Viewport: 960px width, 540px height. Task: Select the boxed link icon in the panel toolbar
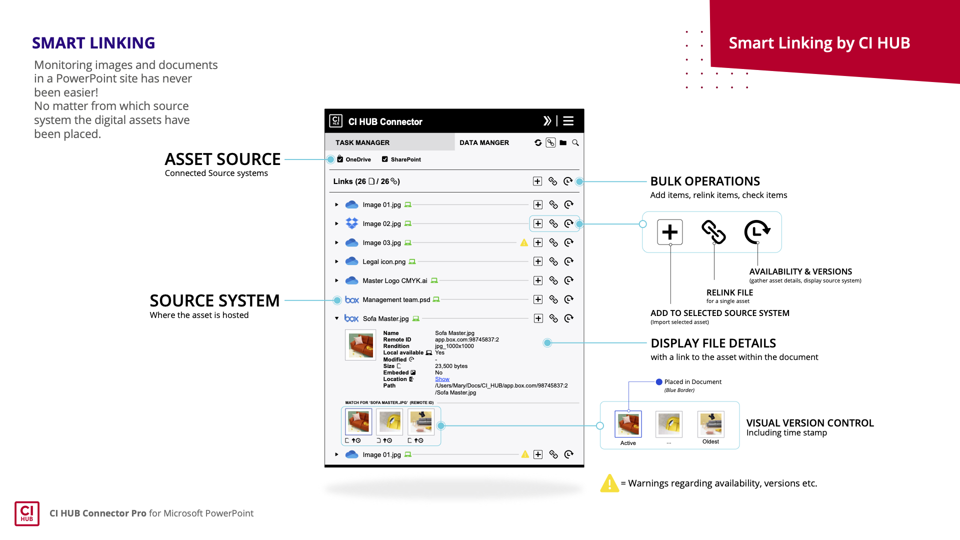pyautogui.click(x=550, y=142)
